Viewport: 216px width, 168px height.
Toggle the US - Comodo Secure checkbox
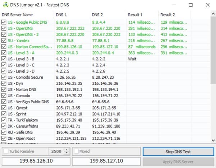coord(4,77)
